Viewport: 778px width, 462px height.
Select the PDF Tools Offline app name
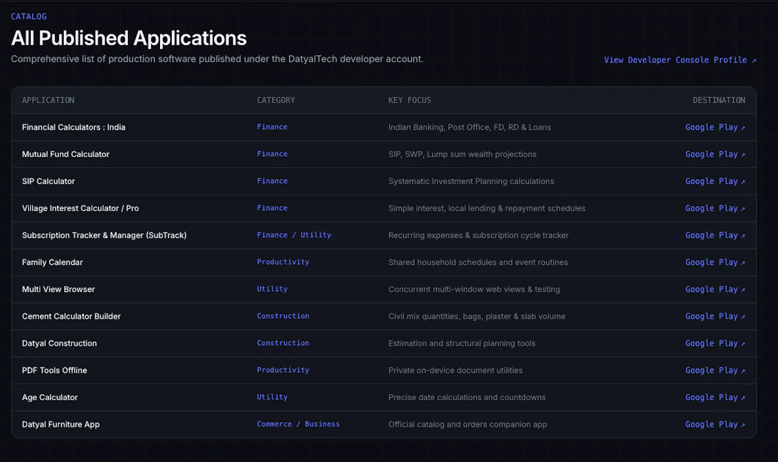(x=54, y=370)
